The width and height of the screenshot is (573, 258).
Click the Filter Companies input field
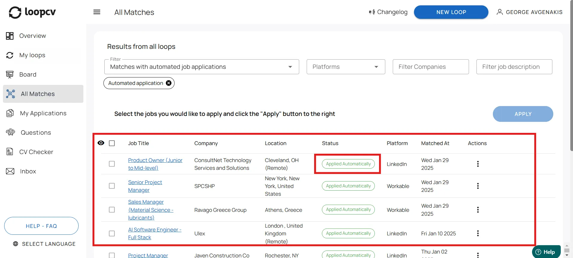431,67
